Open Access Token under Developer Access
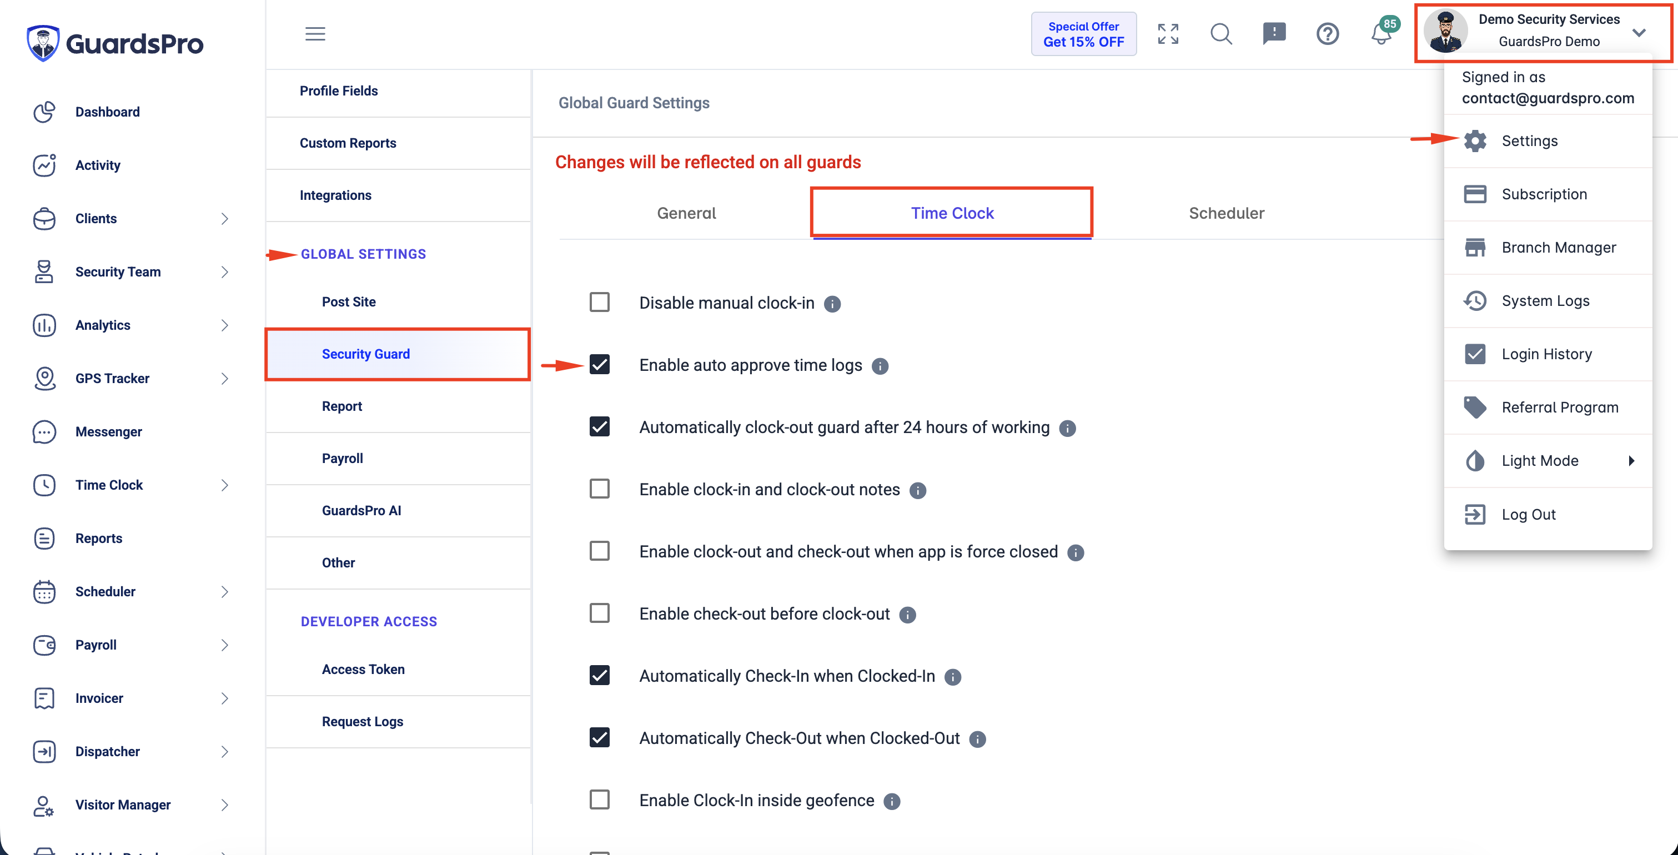Viewport: 1678px width, 855px height. 363,669
